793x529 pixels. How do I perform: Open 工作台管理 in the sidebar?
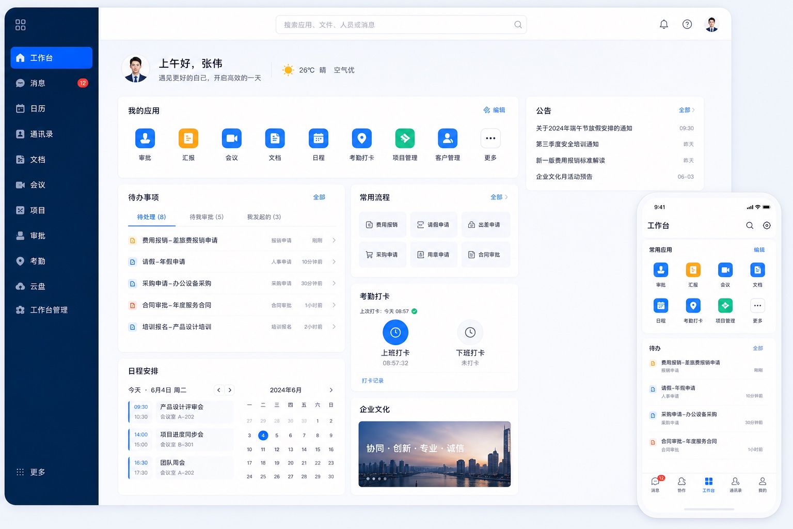51,310
